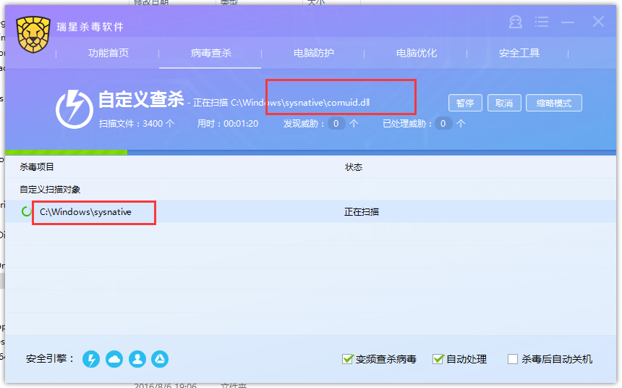Click the 安全引擎 label

[x=50, y=359]
